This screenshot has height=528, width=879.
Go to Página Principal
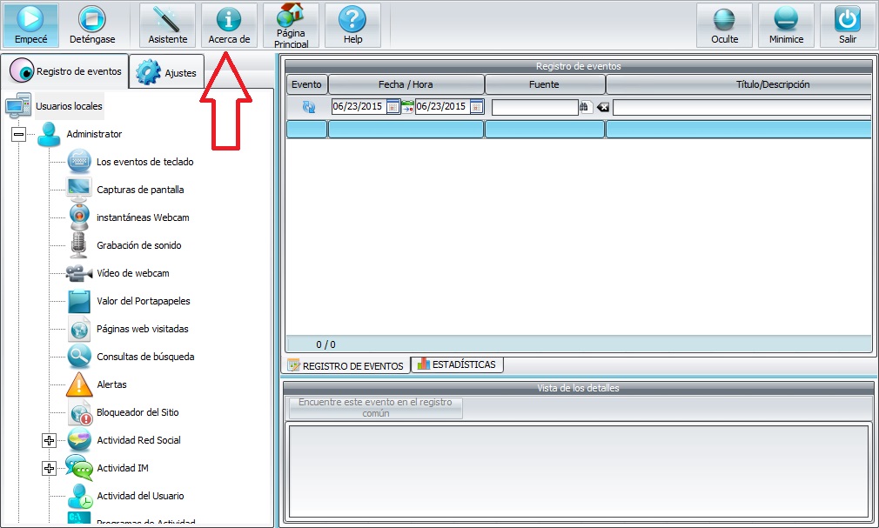pos(291,25)
